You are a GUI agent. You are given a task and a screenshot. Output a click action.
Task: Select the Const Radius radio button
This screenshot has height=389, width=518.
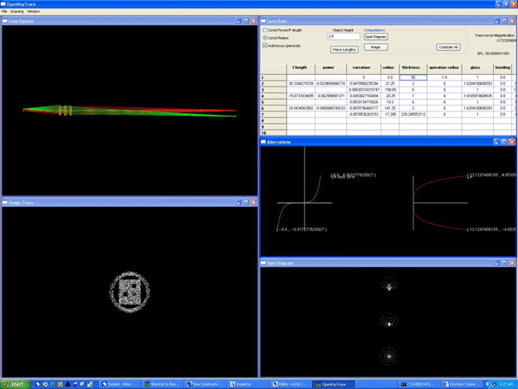point(265,38)
